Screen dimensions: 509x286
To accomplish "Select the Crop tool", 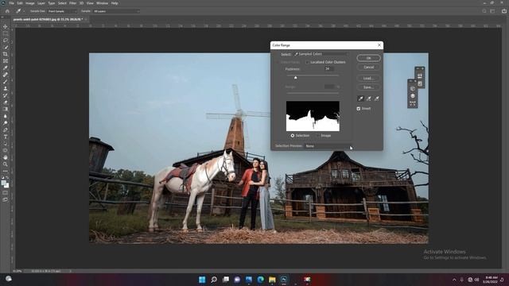I will point(6,54).
